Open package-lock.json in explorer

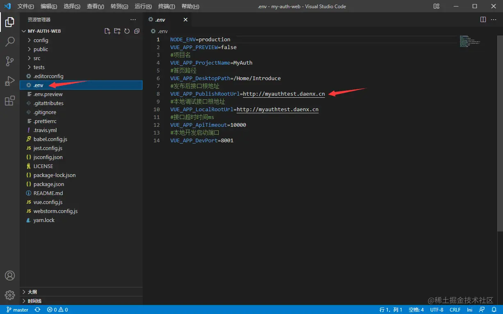pyautogui.click(x=81, y=175)
